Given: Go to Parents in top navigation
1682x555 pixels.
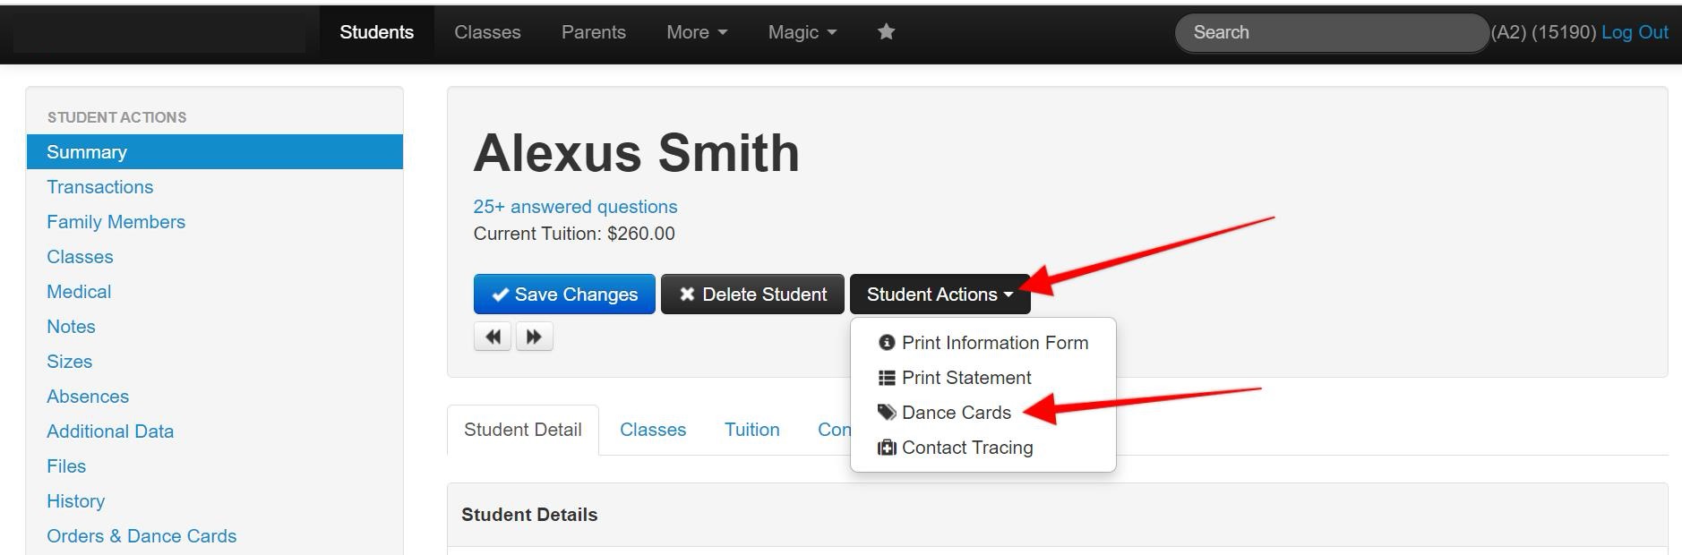Looking at the screenshot, I should pos(593,32).
